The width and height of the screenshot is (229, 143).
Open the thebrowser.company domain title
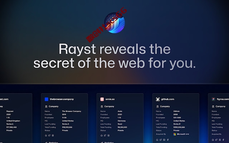(x=62, y=99)
